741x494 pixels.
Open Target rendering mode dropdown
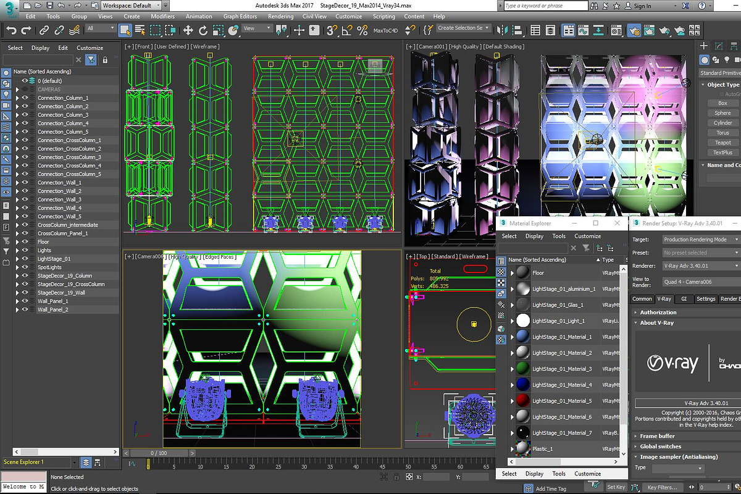click(701, 239)
